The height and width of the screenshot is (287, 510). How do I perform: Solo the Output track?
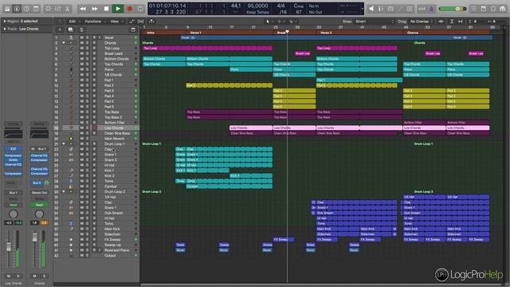[87, 255]
